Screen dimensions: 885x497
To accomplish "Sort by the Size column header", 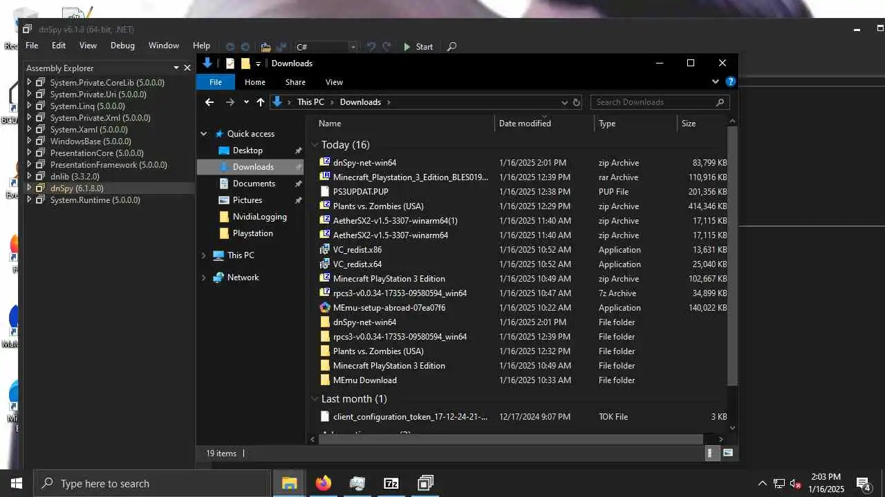I will coord(702,124).
